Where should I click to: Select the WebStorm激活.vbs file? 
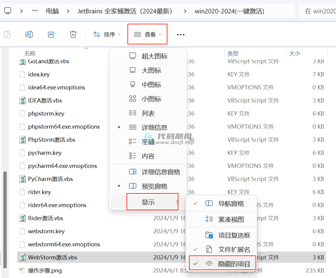click(x=52, y=257)
